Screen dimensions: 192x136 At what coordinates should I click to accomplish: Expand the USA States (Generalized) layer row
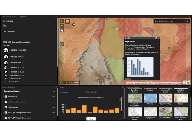click(x=4, y=102)
